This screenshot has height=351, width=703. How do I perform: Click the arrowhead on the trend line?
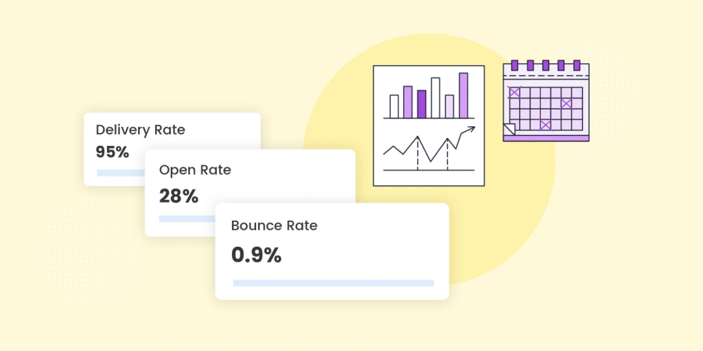(x=470, y=129)
